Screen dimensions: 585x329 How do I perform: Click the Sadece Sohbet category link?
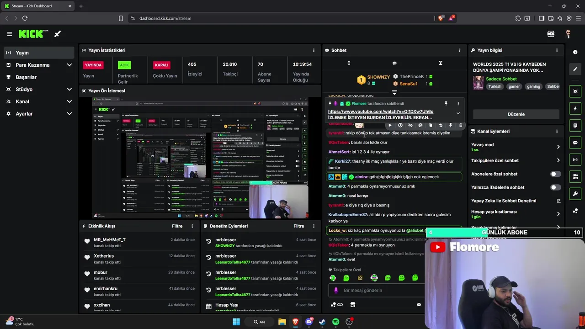pyautogui.click(x=501, y=79)
